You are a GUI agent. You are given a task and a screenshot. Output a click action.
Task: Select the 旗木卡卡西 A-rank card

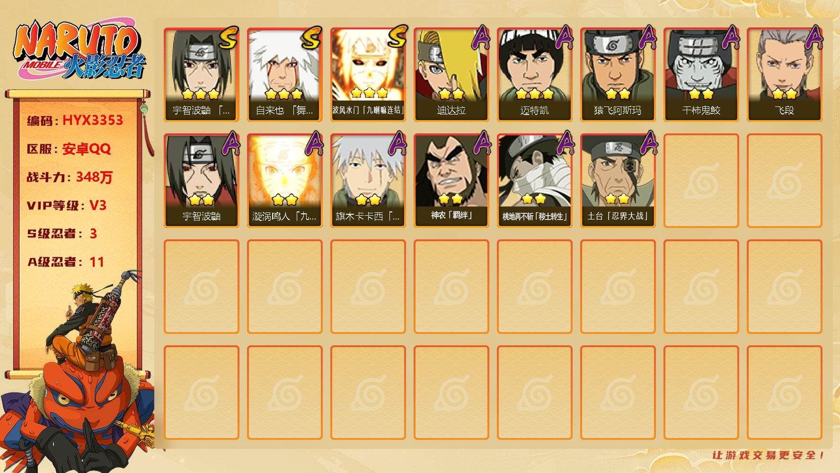click(368, 181)
